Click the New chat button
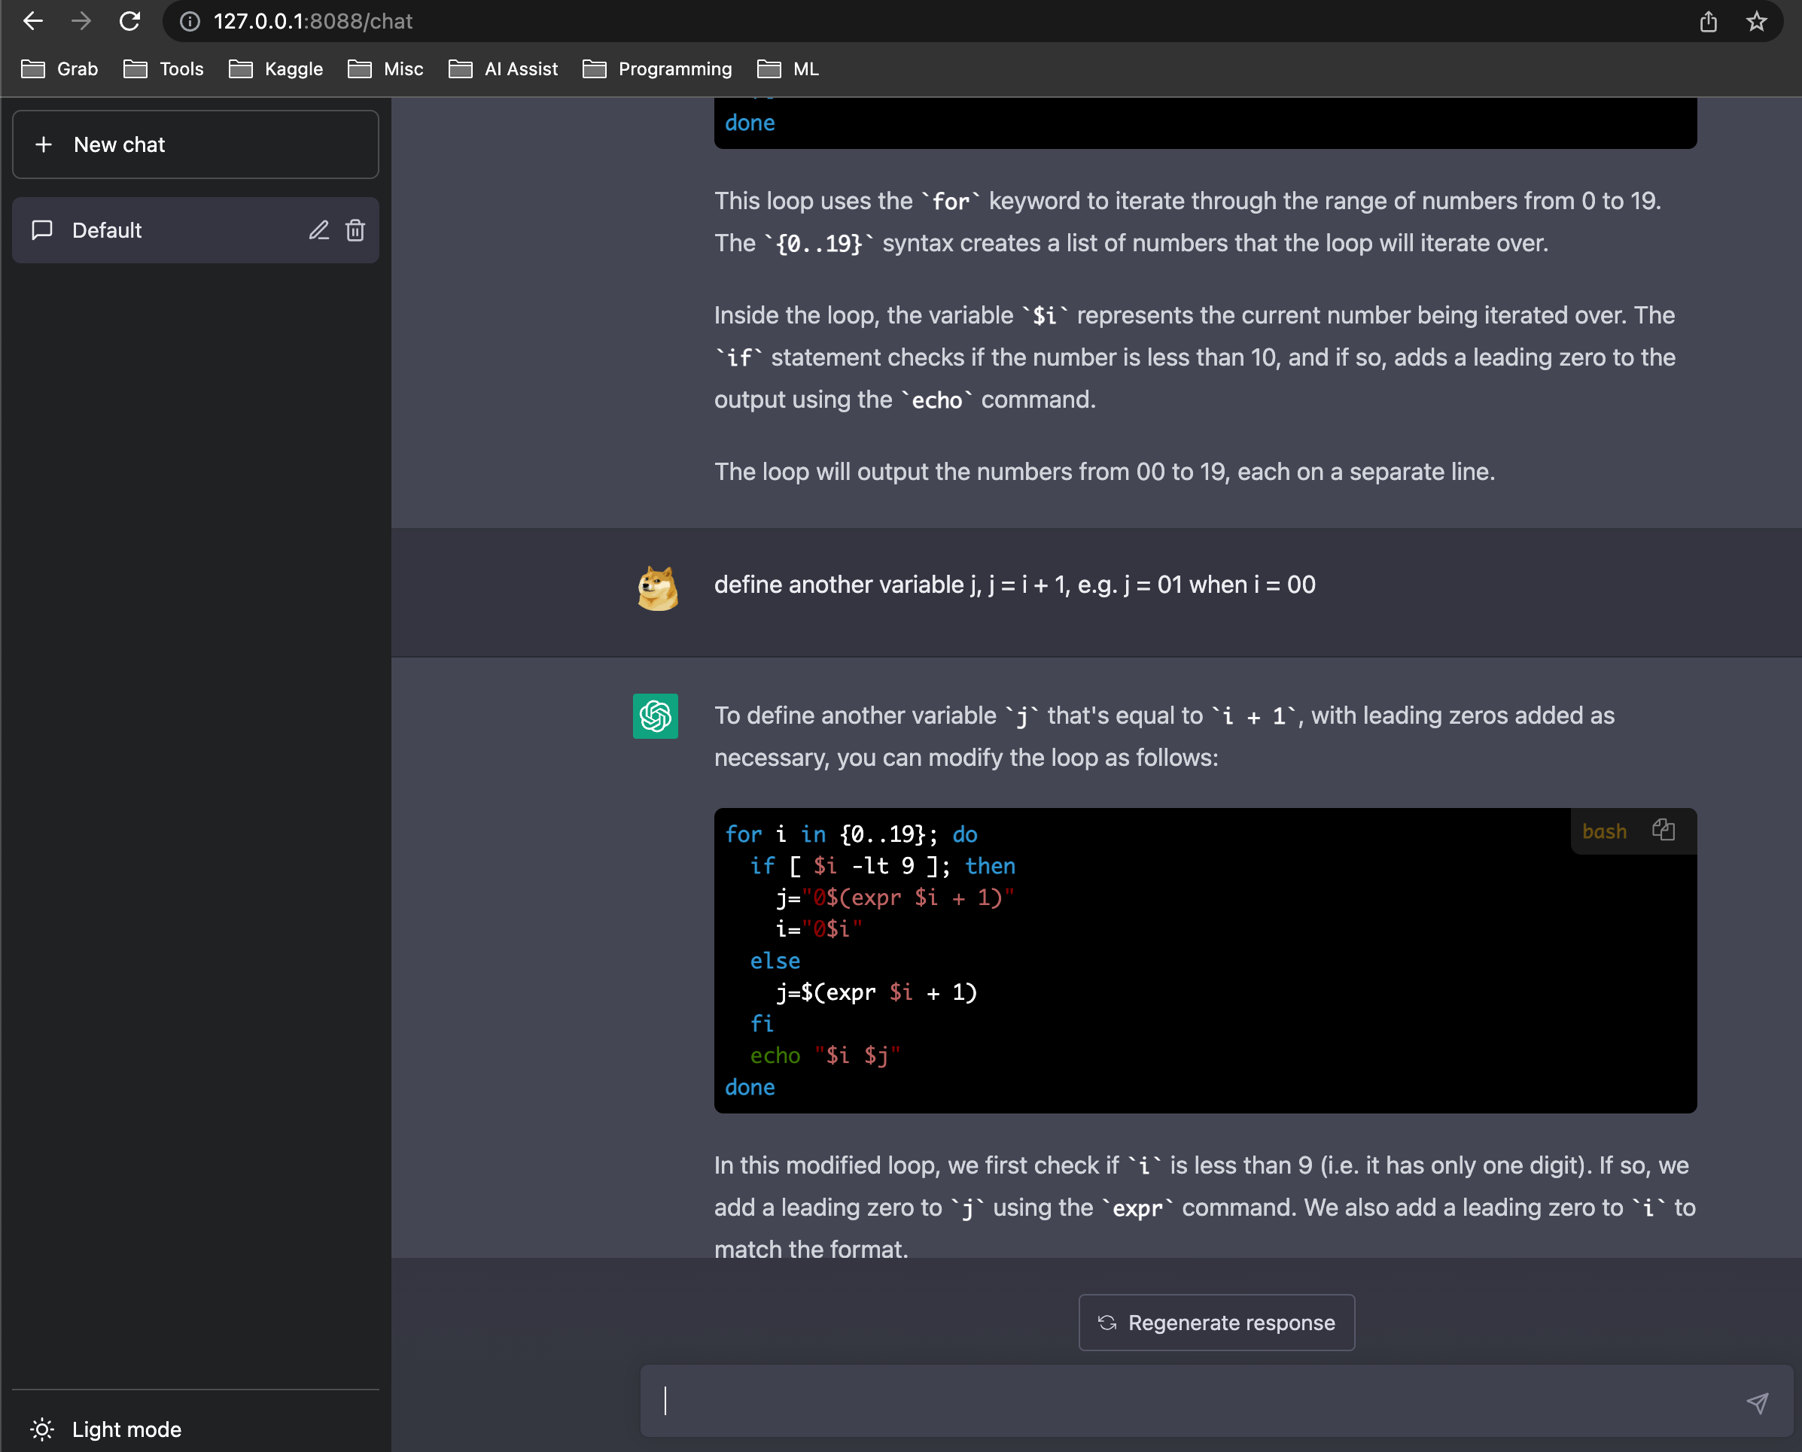Image resolution: width=1802 pixels, height=1452 pixels. coord(195,144)
